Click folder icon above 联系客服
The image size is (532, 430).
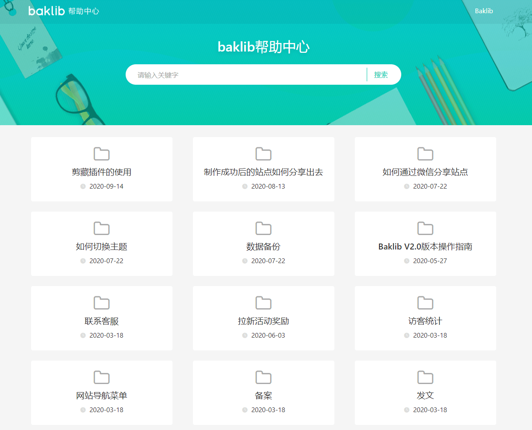[101, 303]
